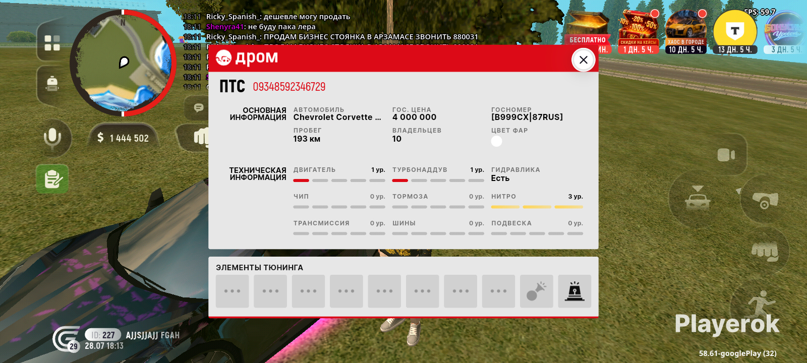807x363 pixels.
Task: Tap the ЭЛЕМЕНТЫ ТЮНИНГА heading
Action: (x=259, y=268)
